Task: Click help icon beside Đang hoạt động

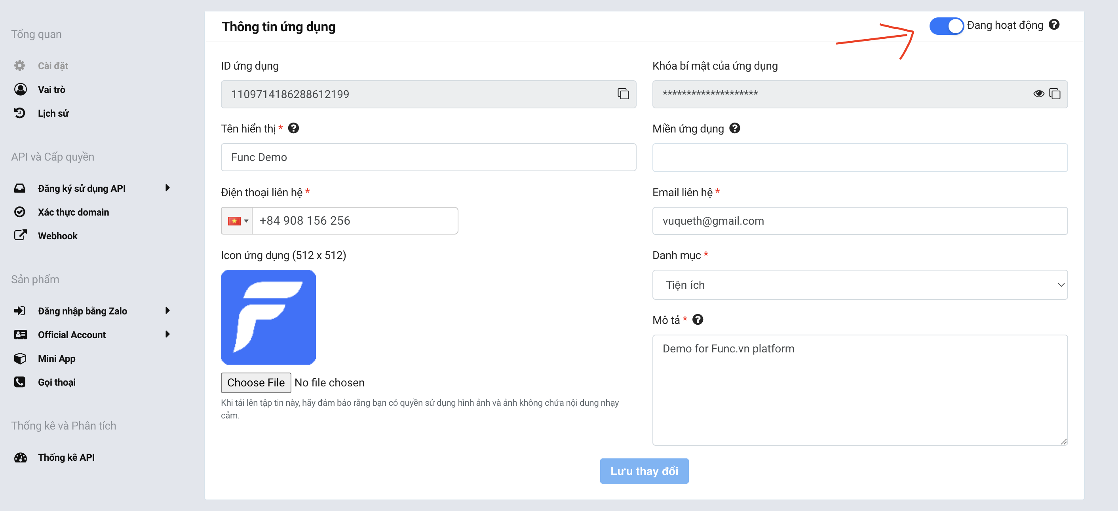Action: [1054, 25]
